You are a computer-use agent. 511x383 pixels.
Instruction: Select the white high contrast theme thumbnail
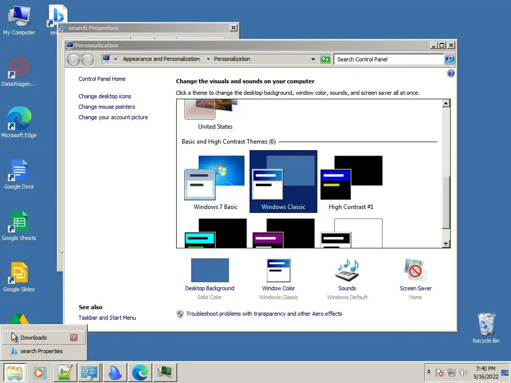point(351,233)
